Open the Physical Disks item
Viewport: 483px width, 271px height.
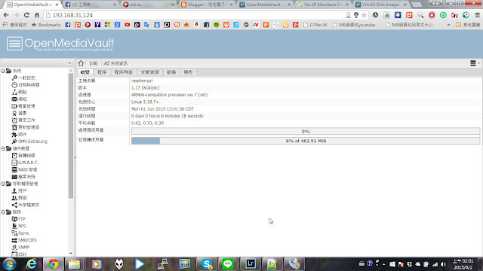[x=23, y=156]
